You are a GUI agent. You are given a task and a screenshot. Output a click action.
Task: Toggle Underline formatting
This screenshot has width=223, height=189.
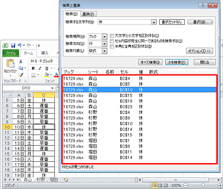[47, 68]
